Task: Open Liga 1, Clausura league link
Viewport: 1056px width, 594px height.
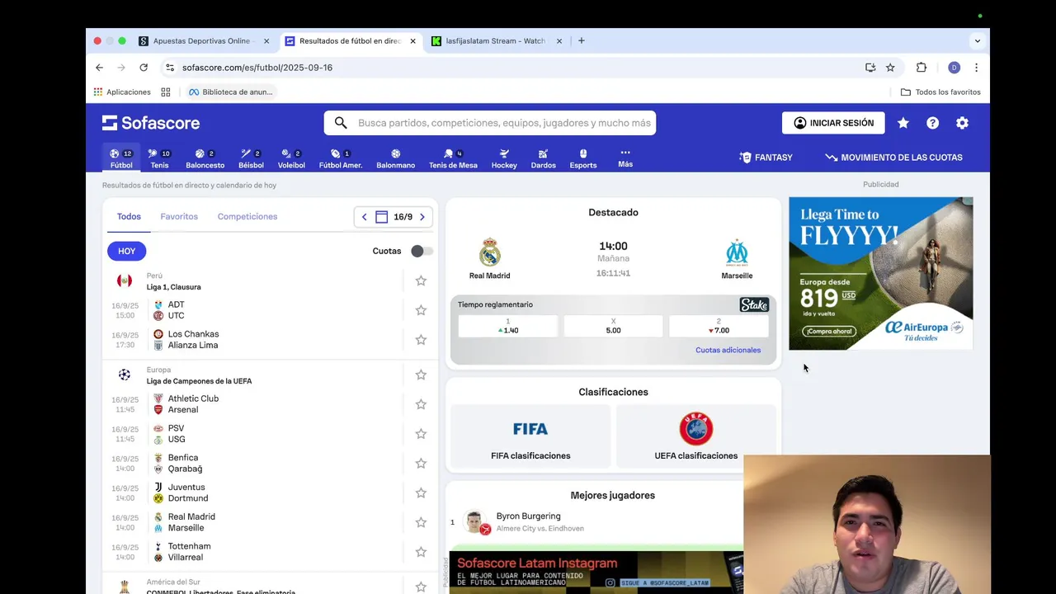Action: (x=173, y=287)
